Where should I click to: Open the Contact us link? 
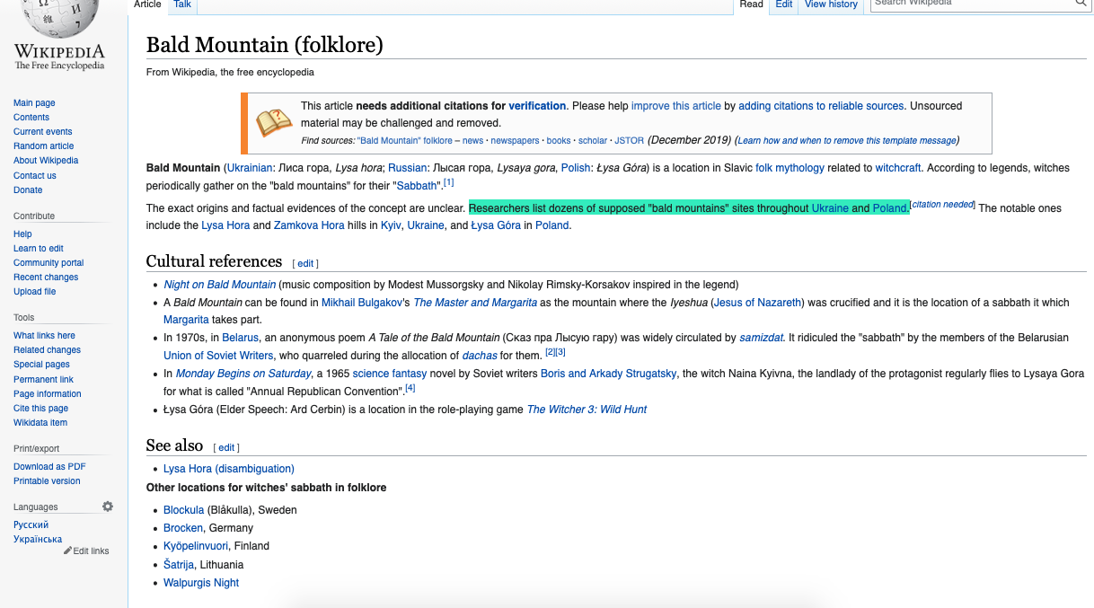pyautogui.click(x=35, y=176)
